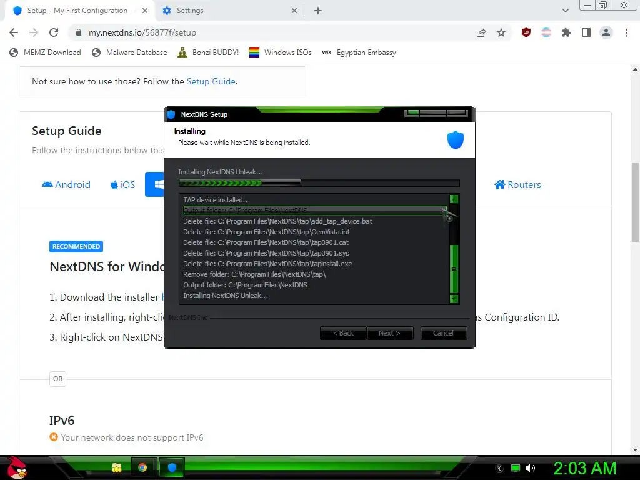Click the IPv6 not supported warning icon
Image resolution: width=640 pixels, height=480 pixels.
coord(54,437)
